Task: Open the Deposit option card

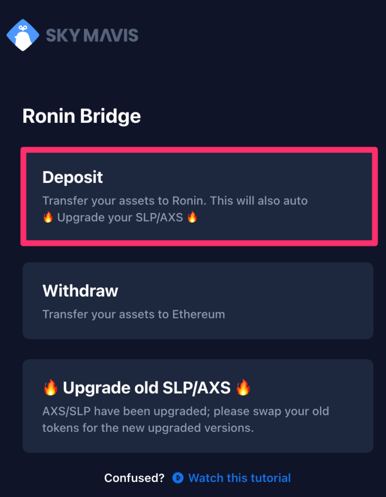Action: (x=199, y=196)
